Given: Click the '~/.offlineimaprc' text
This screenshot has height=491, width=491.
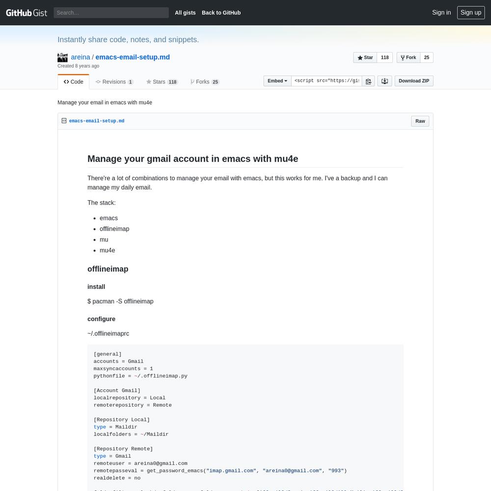Looking at the screenshot, I should [109, 333].
